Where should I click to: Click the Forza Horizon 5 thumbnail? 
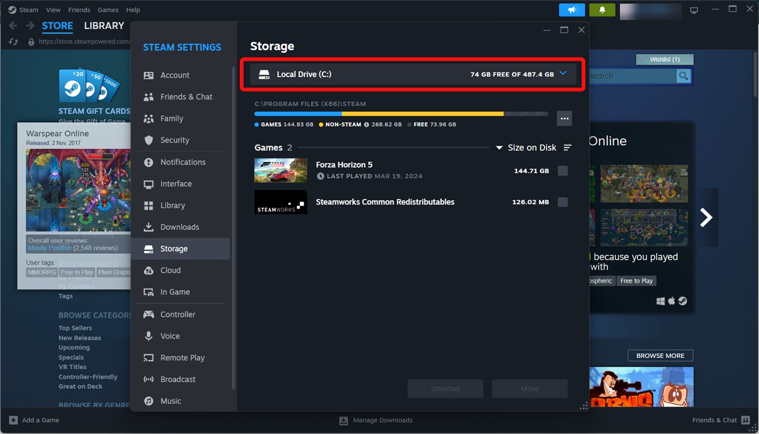281,171
